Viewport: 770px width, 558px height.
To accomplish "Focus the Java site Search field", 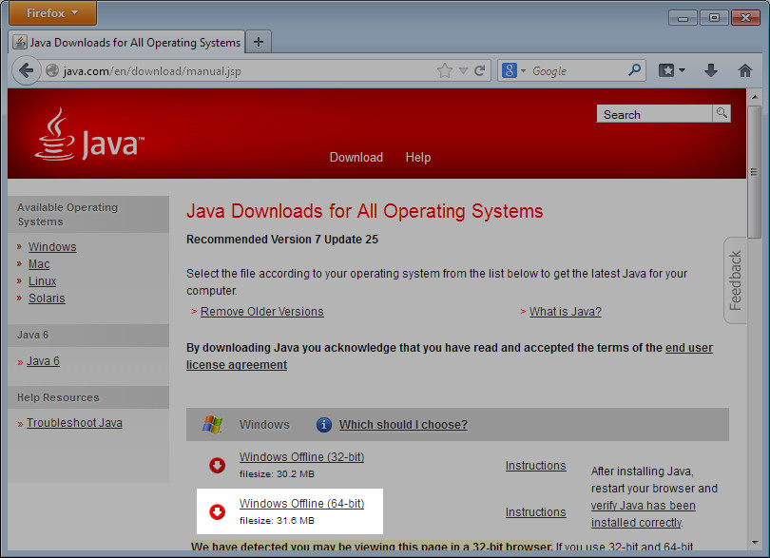I will pos(654,114).
